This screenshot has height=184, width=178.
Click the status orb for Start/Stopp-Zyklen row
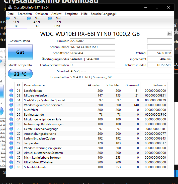coord(11,100)
